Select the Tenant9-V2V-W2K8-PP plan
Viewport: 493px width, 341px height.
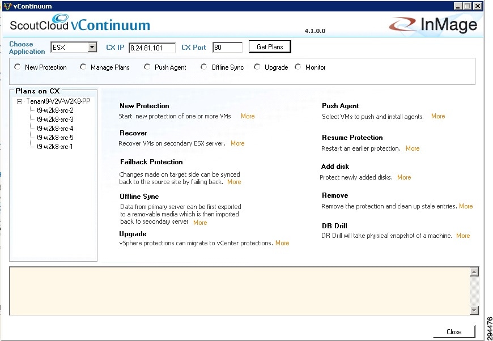tap(58, 101)
